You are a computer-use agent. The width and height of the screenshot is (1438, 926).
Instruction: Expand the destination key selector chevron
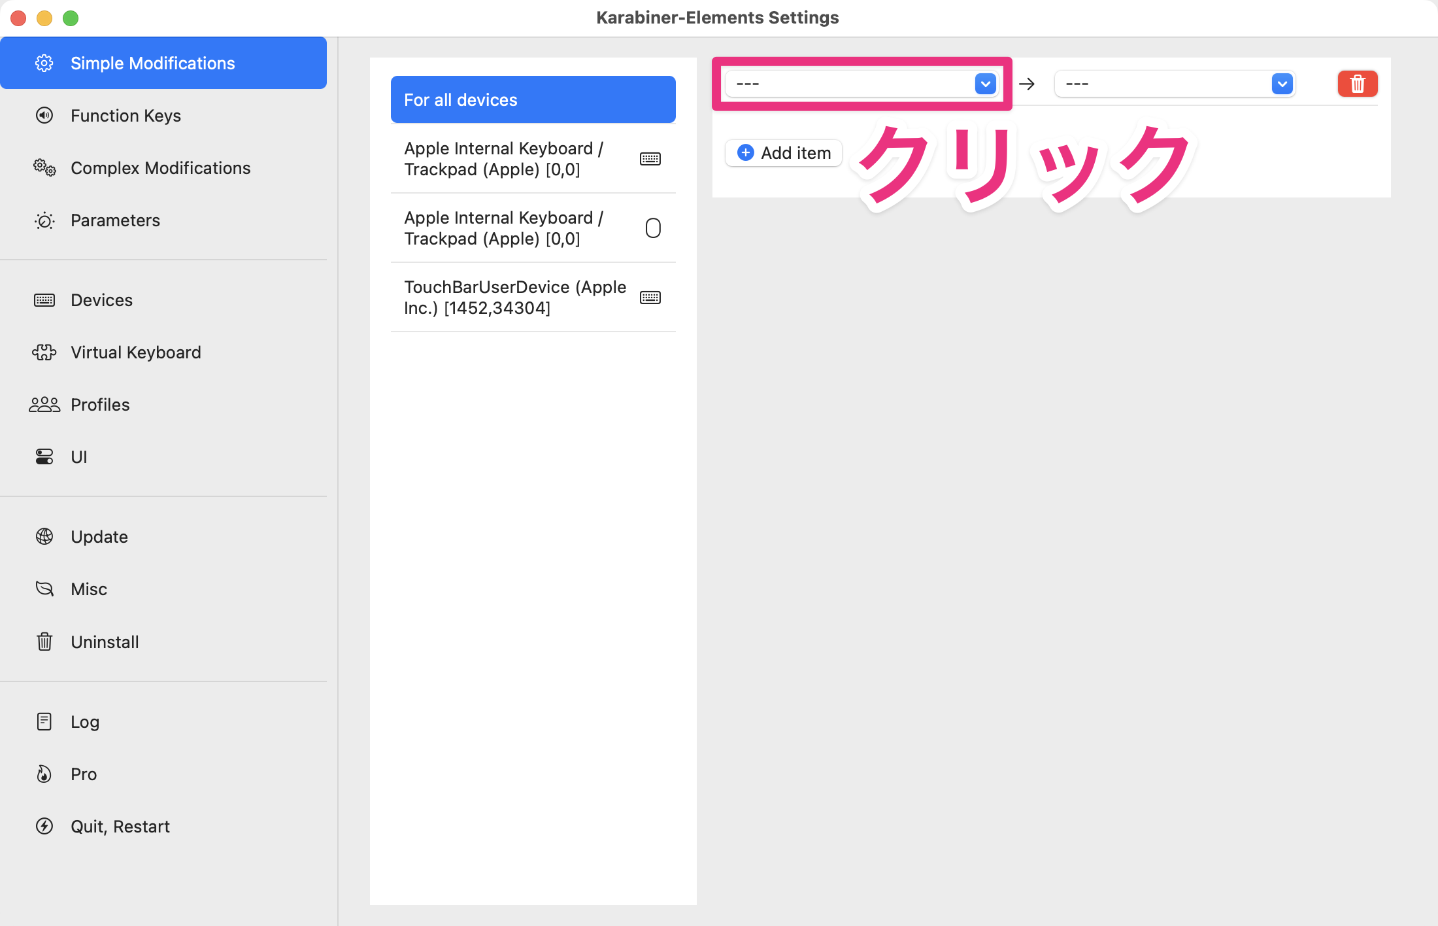pyautogui.click(x=1282, y=84)
